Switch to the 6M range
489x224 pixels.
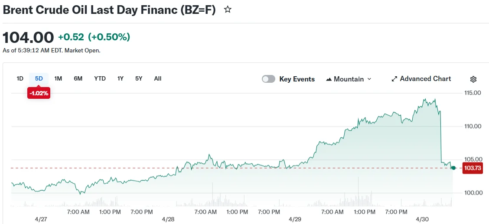tap(78, 78)
